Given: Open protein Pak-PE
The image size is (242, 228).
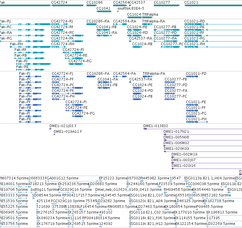Looking at the screenshot, I should click(x=30, y=122).
